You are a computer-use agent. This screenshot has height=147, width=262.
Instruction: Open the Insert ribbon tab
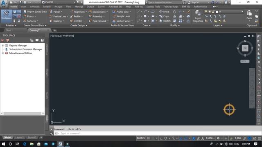(23, 7)
